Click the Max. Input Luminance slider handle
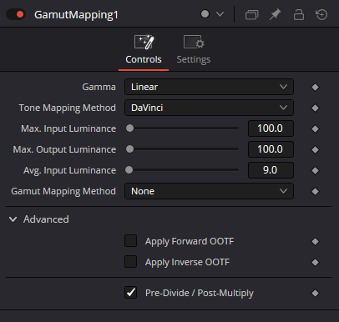The height and width of the screenshot is (322, 339). click(x=129, y=128)
